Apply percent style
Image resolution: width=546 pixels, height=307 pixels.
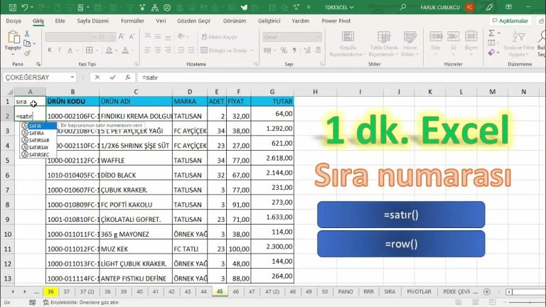point(284,51)
